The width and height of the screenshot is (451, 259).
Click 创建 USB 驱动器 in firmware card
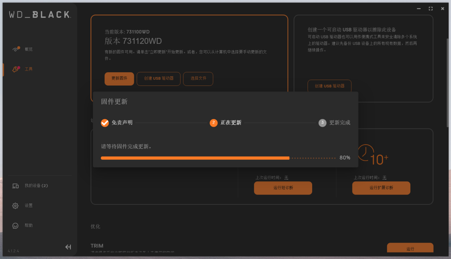(x=159, y=79)
